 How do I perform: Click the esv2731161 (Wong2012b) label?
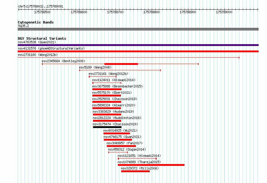click(108, 74)
